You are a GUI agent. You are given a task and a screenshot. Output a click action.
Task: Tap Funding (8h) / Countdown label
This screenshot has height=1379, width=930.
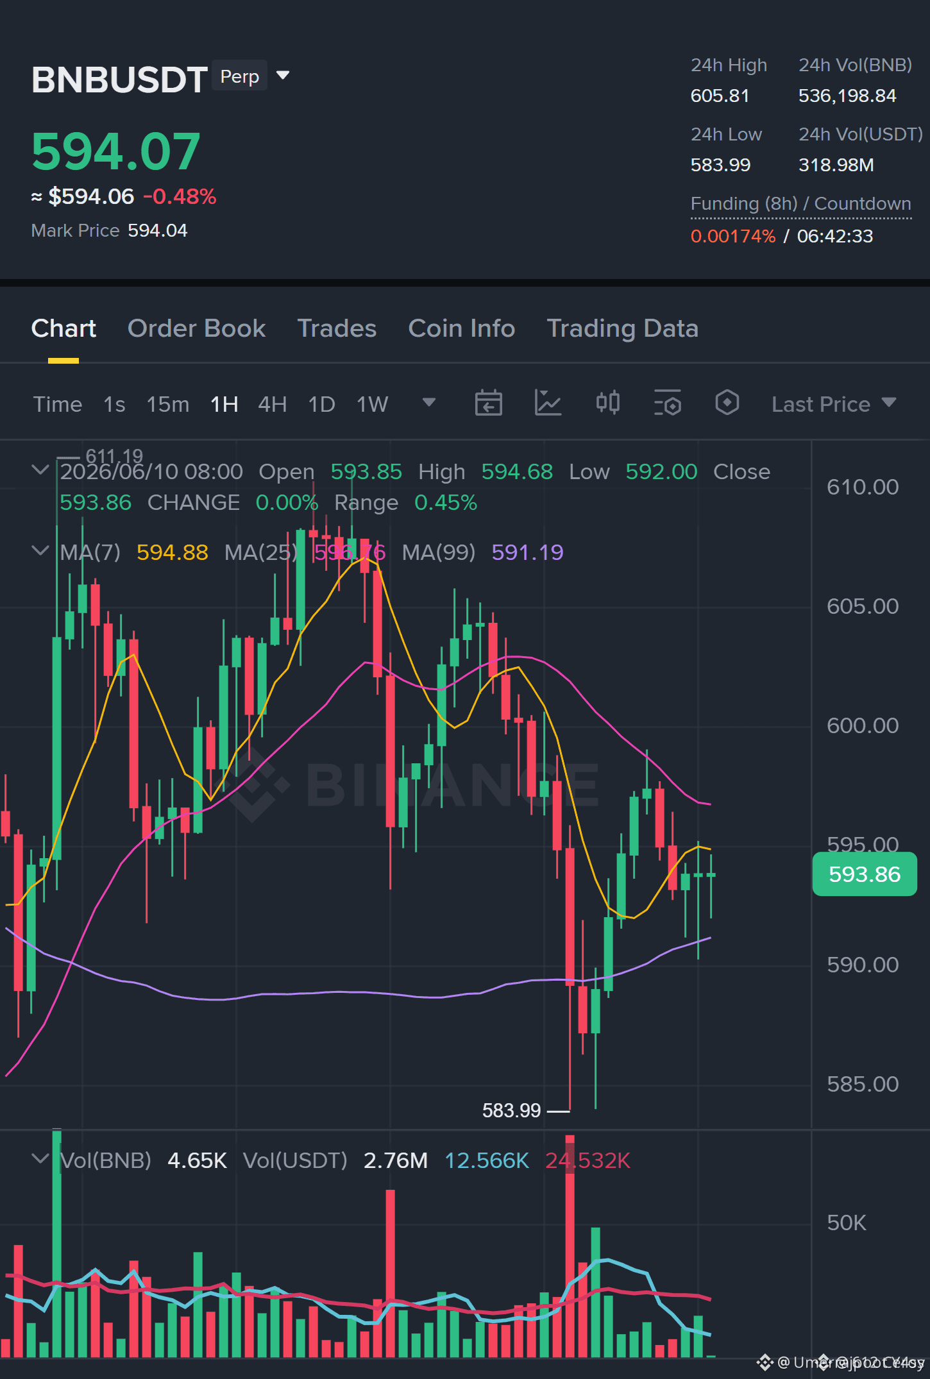point(801,204)
